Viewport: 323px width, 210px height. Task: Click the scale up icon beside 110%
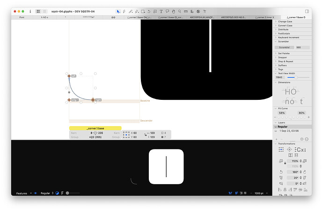click(305, 161)
